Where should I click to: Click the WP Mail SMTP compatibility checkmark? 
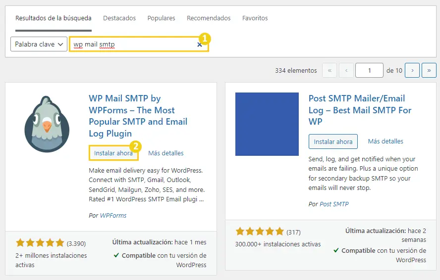pos(116,255)
